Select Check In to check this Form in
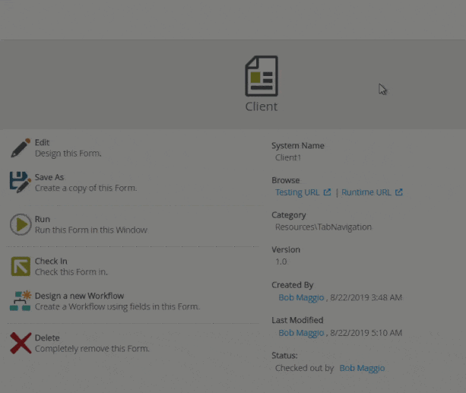 click(51, 261)
